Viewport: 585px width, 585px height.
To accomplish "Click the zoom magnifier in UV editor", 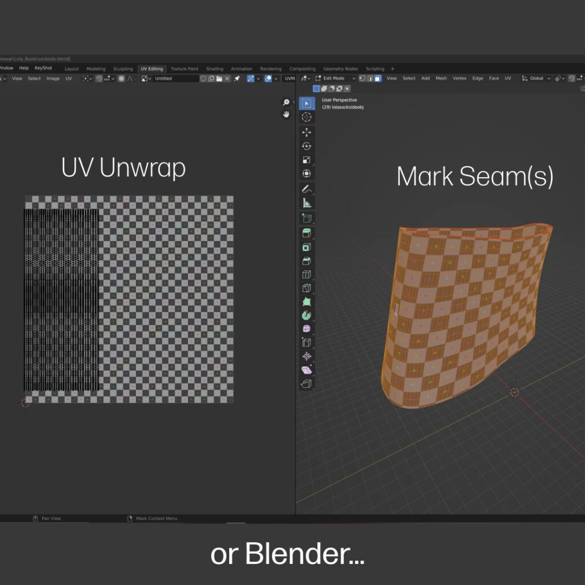I will pos(286,102).
